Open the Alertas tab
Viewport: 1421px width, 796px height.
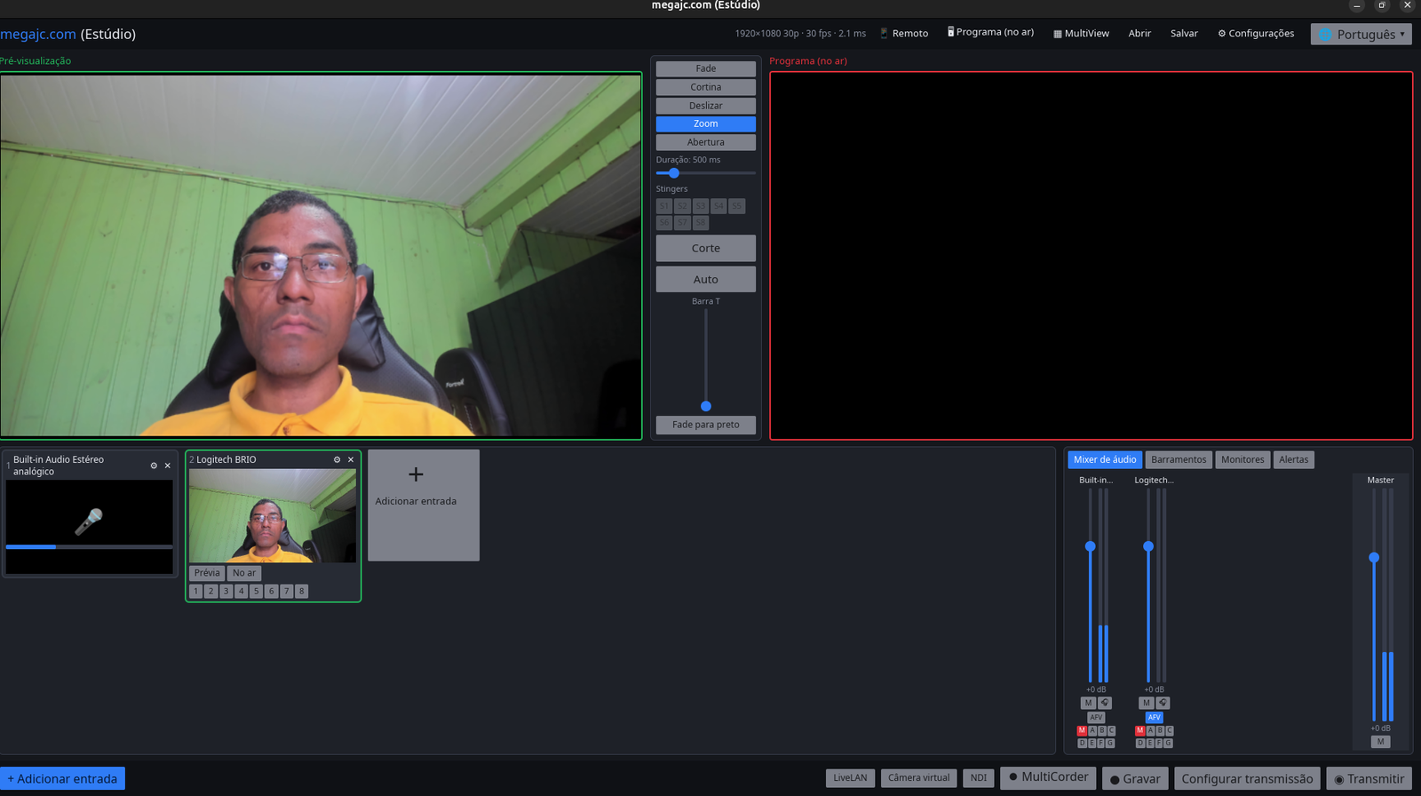point(1293,459)
